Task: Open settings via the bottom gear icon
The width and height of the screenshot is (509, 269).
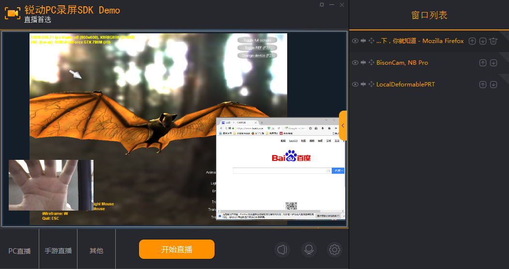Action: (335, 250)
